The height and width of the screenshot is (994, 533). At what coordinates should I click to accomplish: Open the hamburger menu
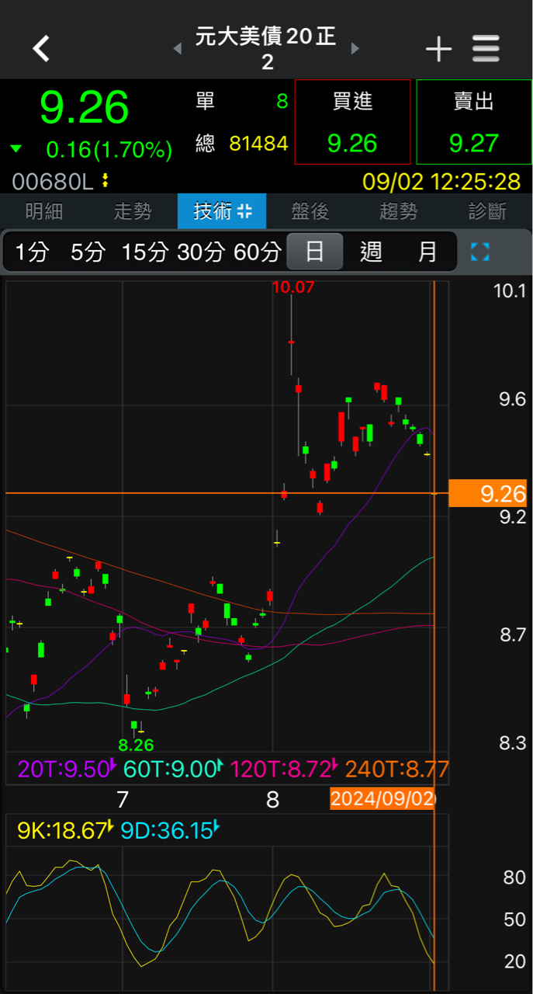click(486, 49)
